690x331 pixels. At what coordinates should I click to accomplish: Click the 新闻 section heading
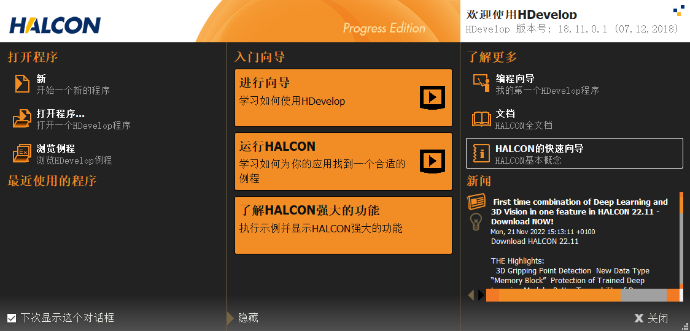pyautogui.click(x=479, y=181)
